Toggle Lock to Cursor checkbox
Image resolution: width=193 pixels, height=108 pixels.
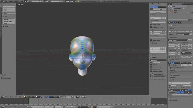(x=151, y=25)
